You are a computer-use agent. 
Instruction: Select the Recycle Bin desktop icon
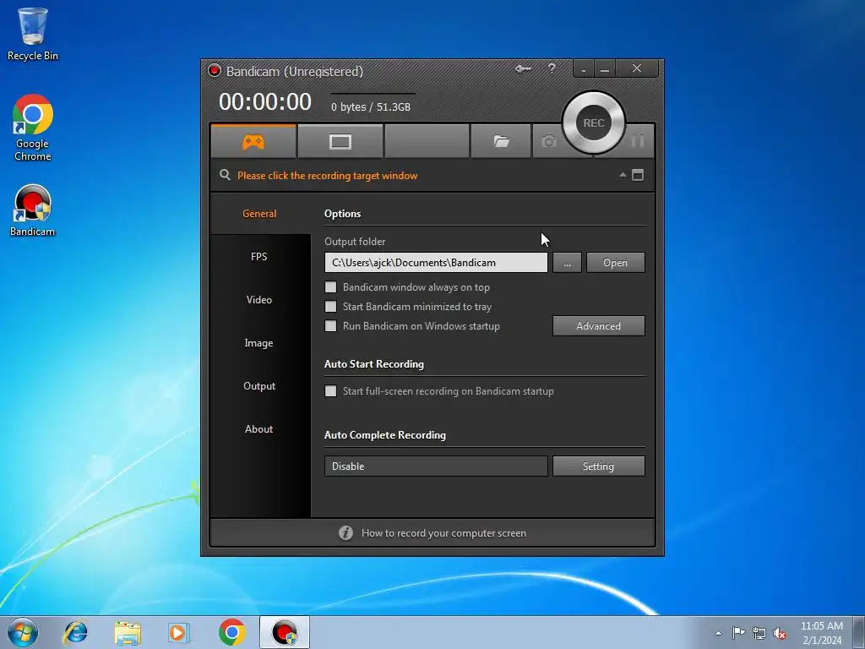pos(33,34)
